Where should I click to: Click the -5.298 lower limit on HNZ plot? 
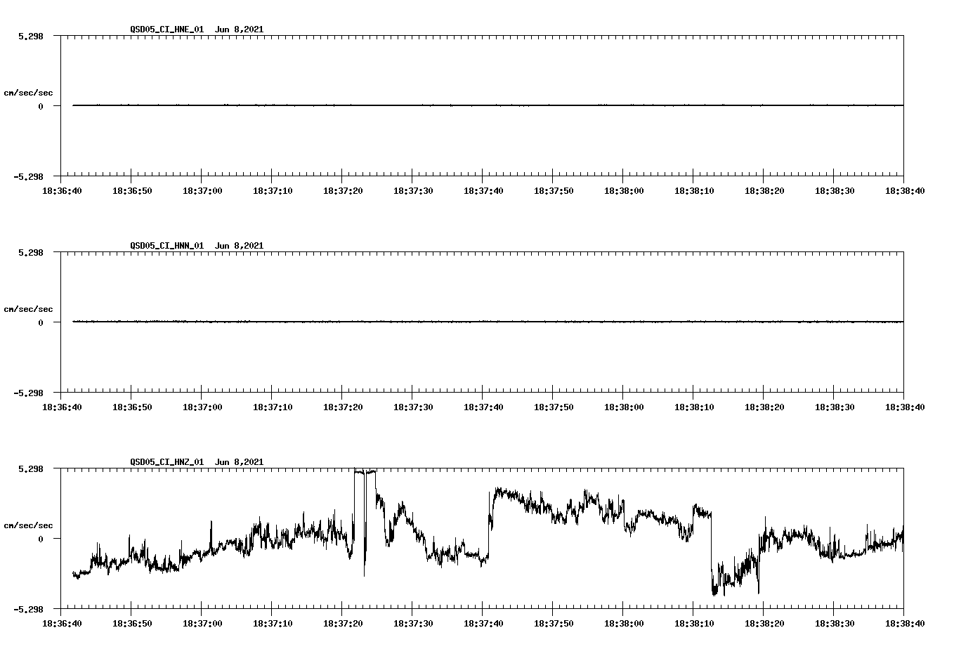28,609
